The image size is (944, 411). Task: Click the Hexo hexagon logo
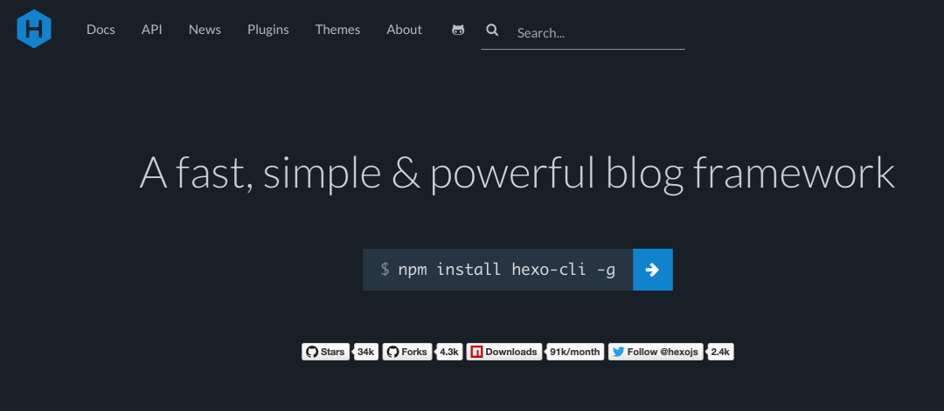(34, 29)
